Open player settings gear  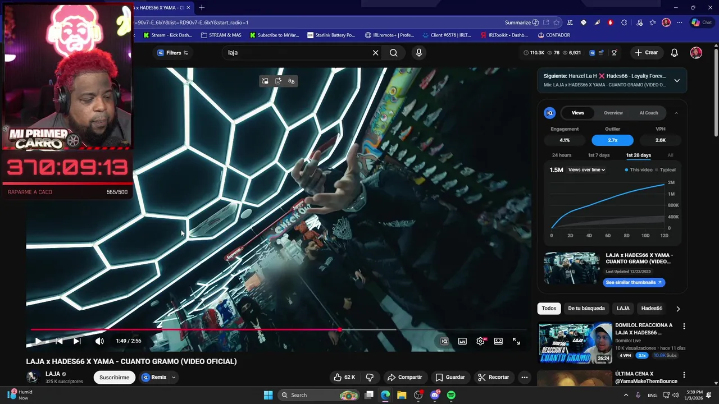(x=480, y=341)
